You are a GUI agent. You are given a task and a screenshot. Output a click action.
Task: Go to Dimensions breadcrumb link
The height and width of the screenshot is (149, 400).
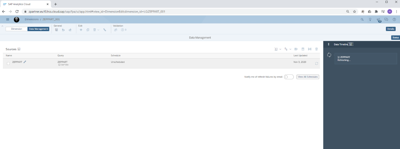pyautogui.click(x=32, y=19)
